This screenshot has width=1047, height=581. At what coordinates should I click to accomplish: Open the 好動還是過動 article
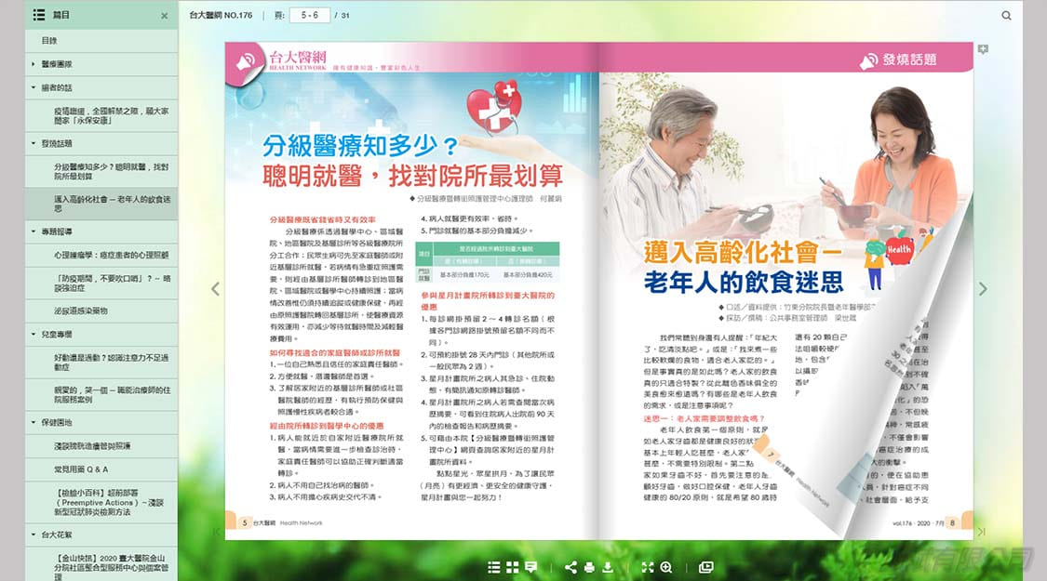[x=101, y=363]
